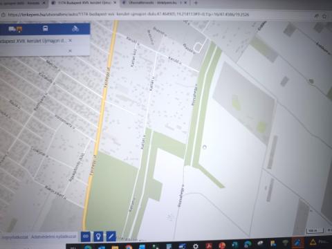This screenshot has width=332, height=249.
Task: Click the chain link share button
Action: click(x=86, y=237)
